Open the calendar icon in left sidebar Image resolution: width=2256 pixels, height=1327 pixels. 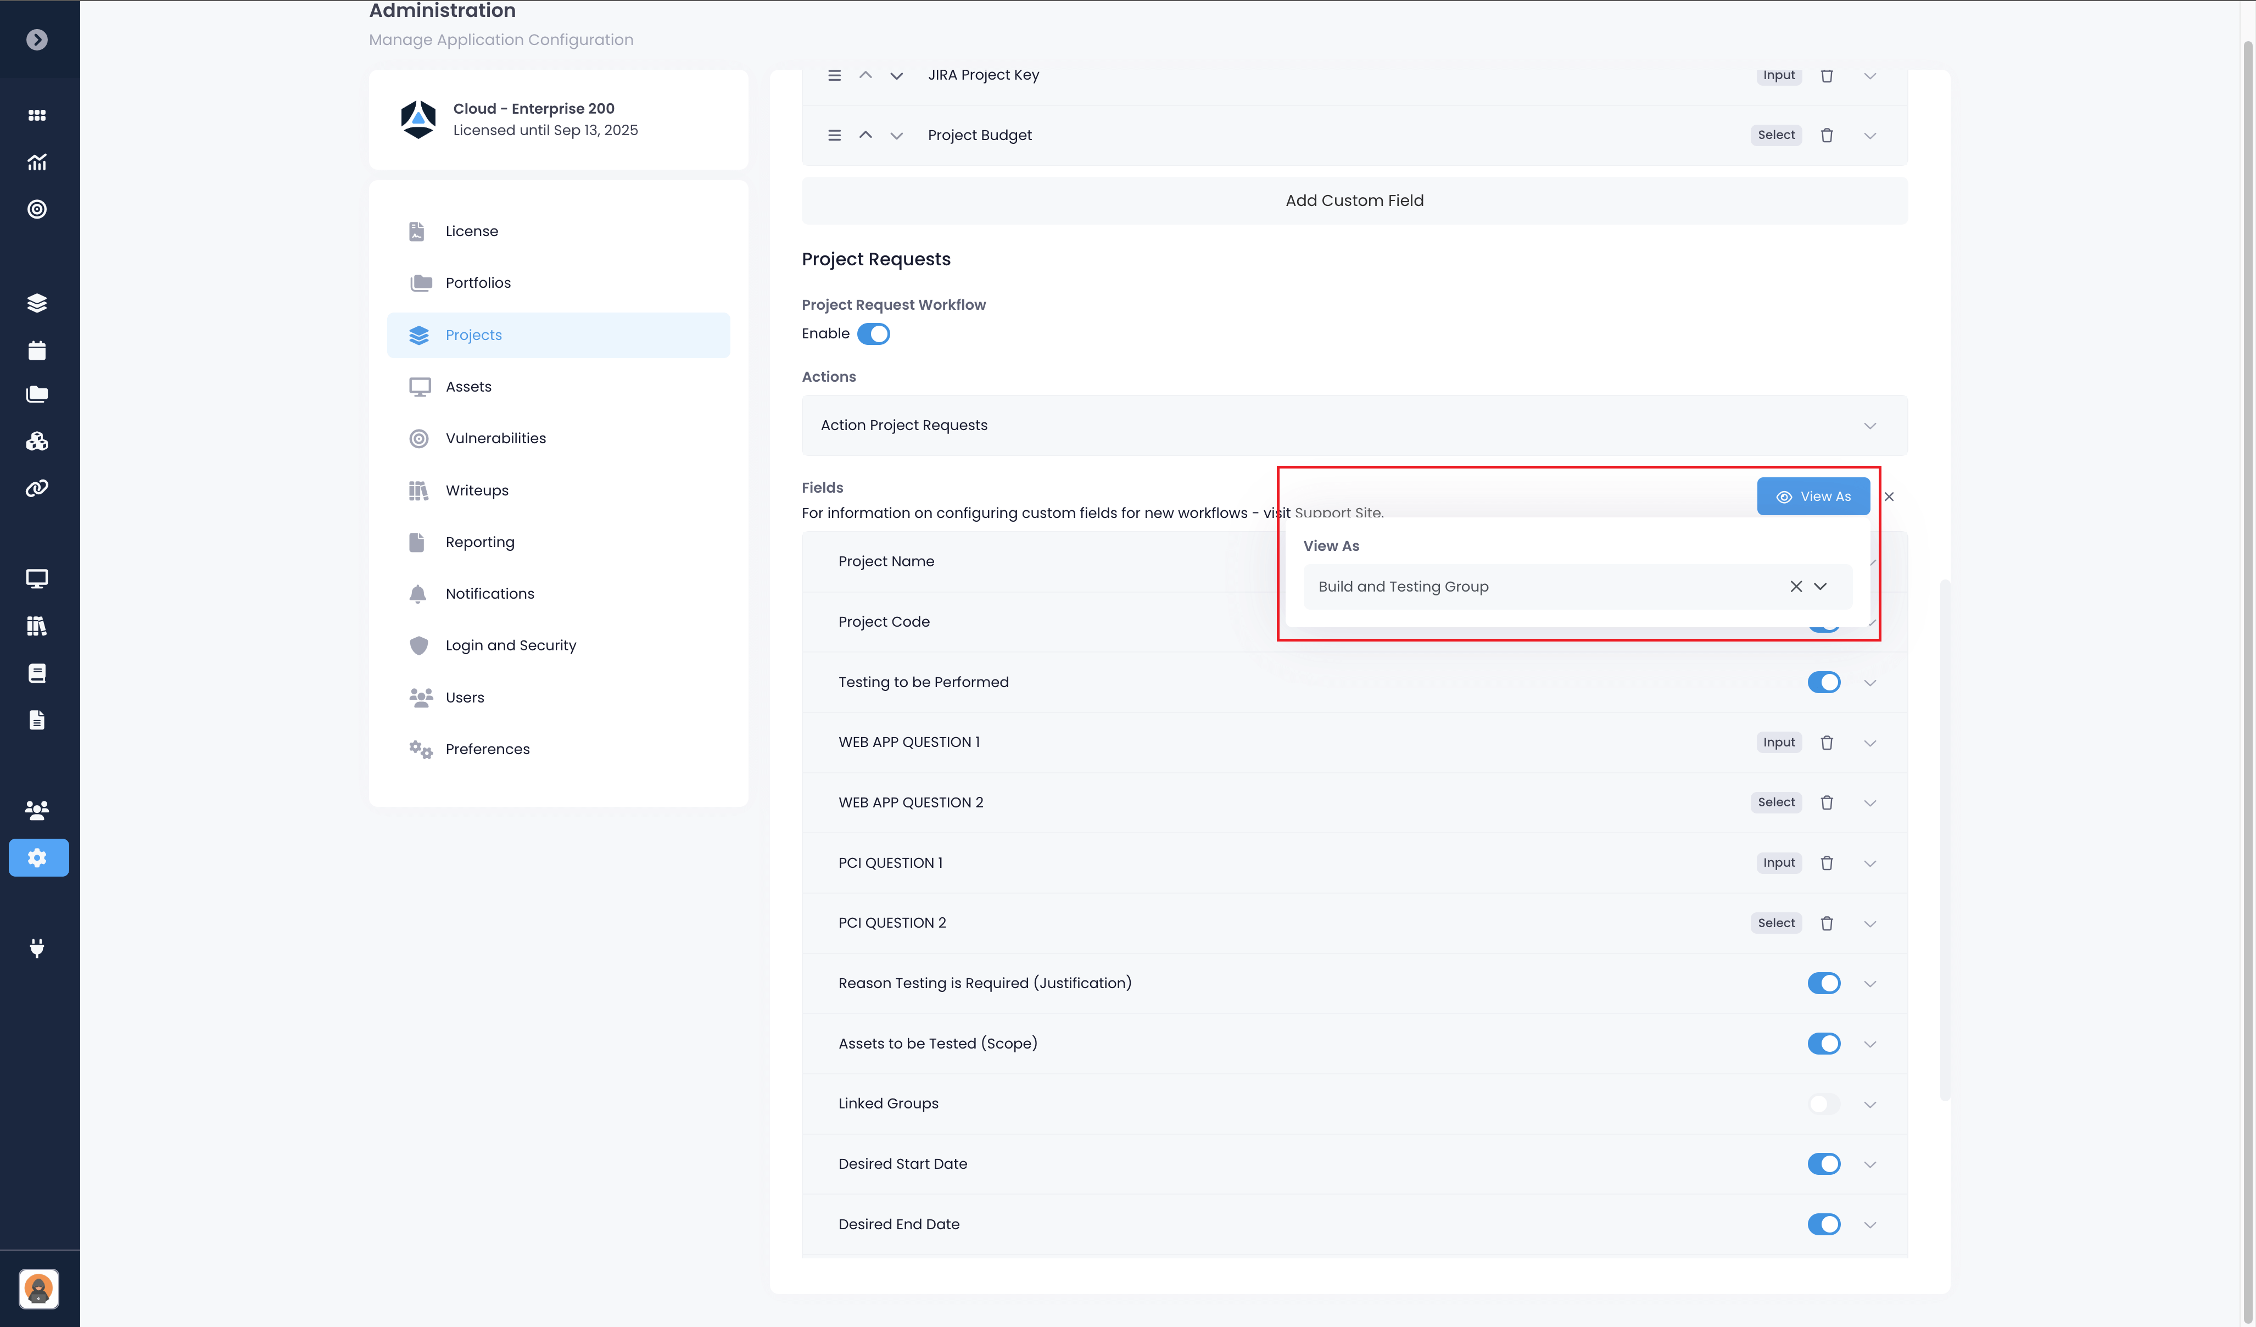(x=37, y=350)
